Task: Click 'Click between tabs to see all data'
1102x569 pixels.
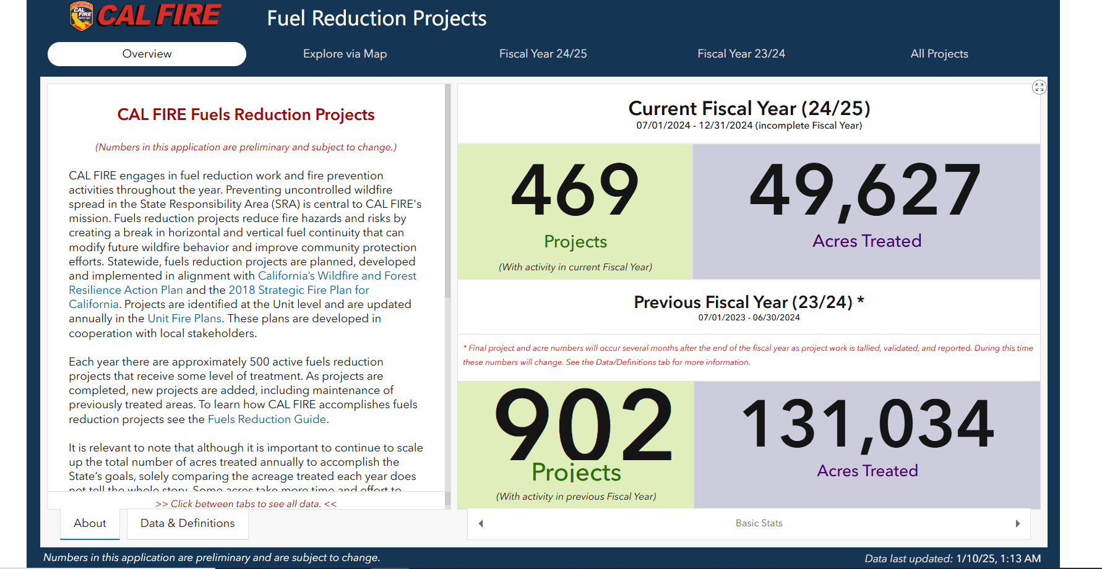Action: [246, 503]
